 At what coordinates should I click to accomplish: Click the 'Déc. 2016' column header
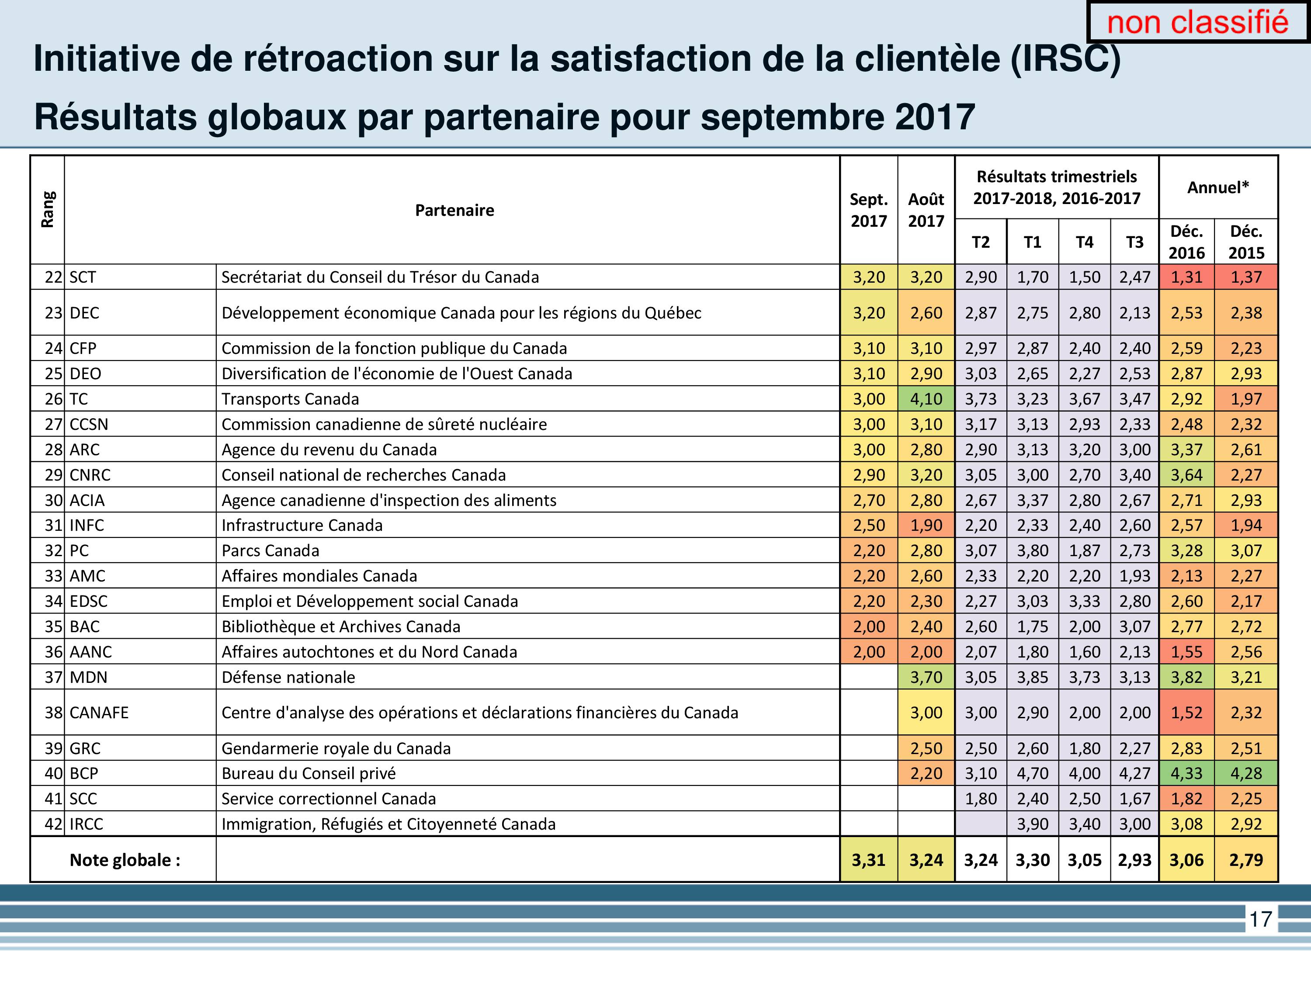[x=1186, y=242]
